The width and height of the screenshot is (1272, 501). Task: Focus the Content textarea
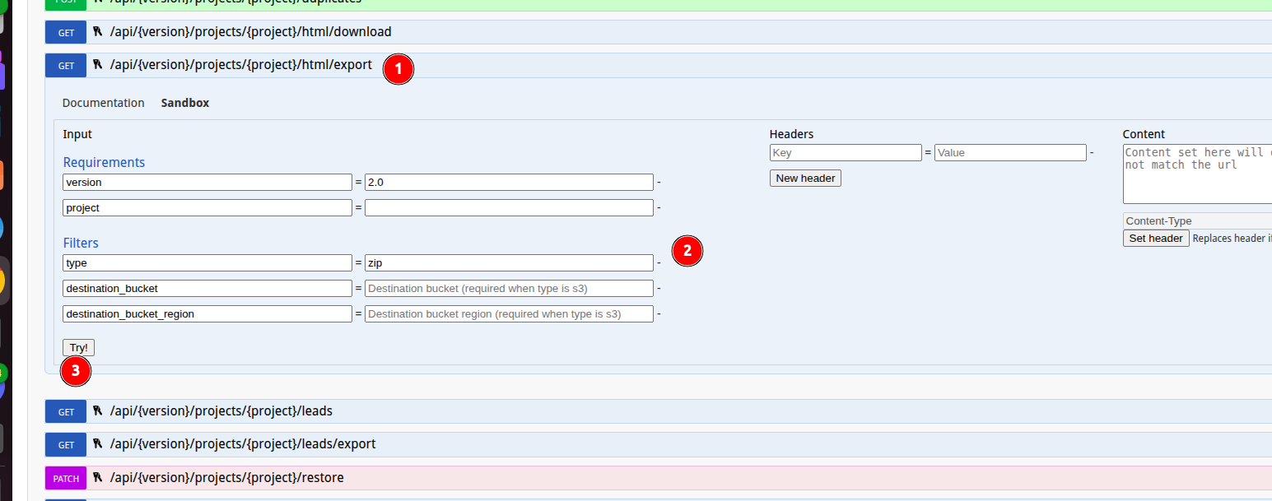(1198, 174)
